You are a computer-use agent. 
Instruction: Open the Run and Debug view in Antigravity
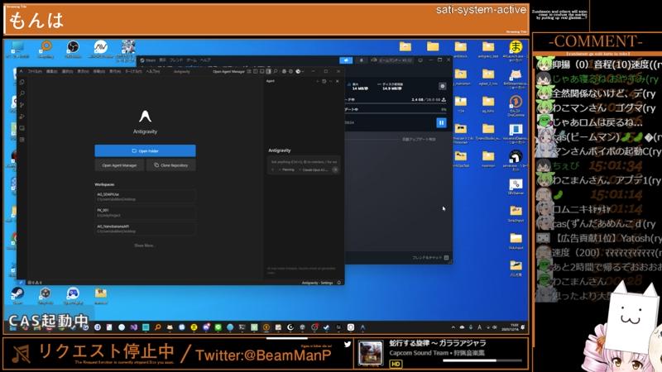(x=22, y=117)
